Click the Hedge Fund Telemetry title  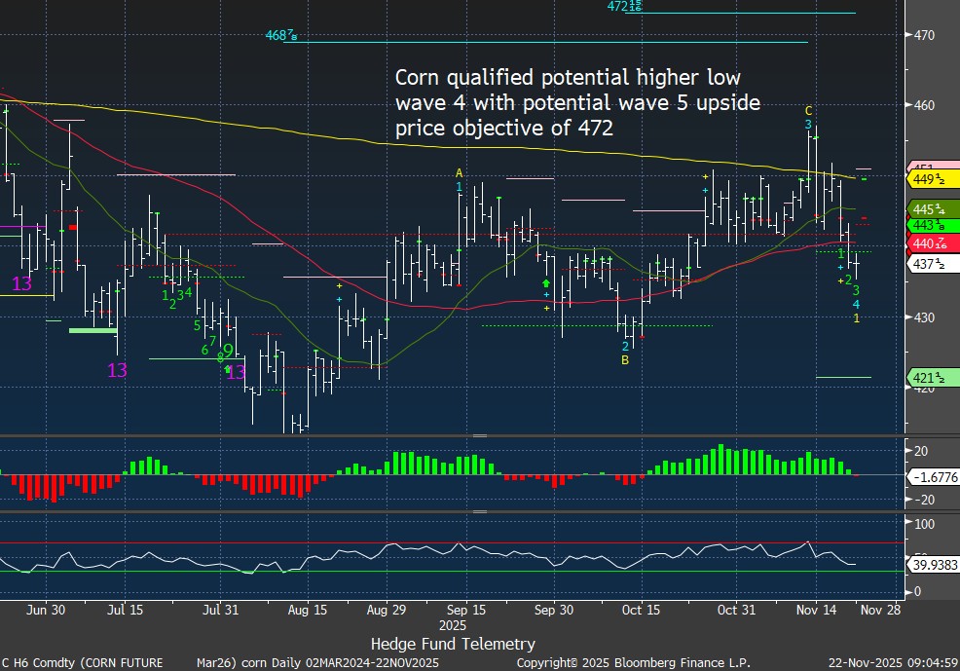click(x=453, y=644)
